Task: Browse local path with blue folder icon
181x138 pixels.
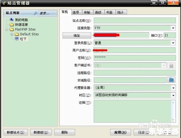Action: 171,80
